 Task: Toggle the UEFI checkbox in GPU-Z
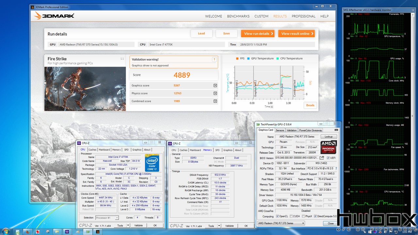tap(328, 158)
